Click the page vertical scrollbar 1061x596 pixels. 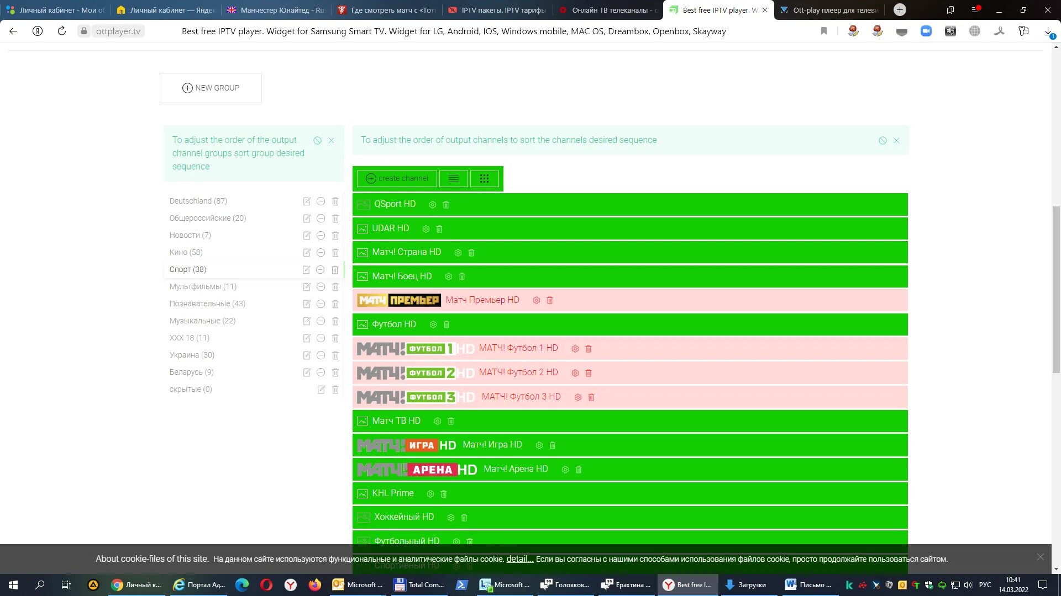click(x=1056, y=290)
